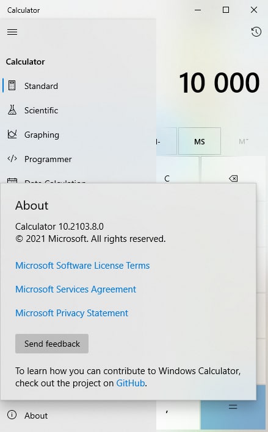Open the M memory list dropdown

244,141
